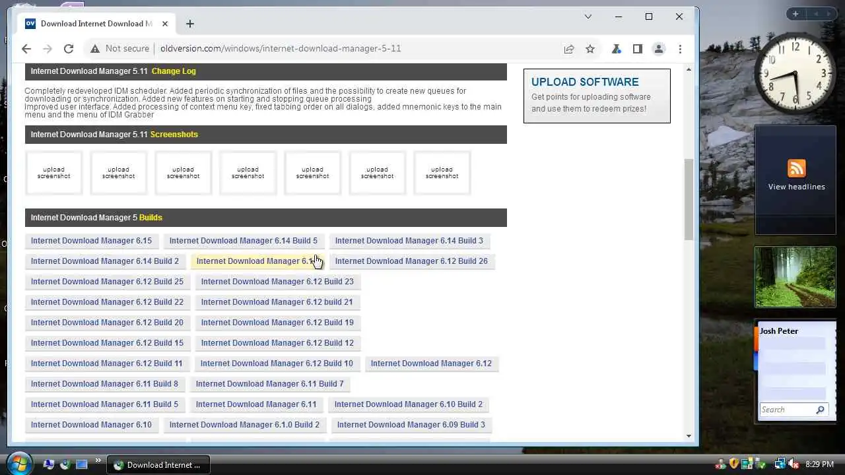845x475 pixels.
Task: Open the tab search dropdown arrow
Action: 588,16
